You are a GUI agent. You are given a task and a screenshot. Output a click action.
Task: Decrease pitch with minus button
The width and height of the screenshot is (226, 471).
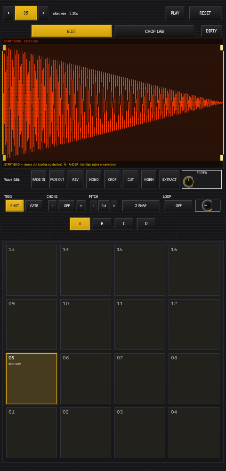click(94, 206)
